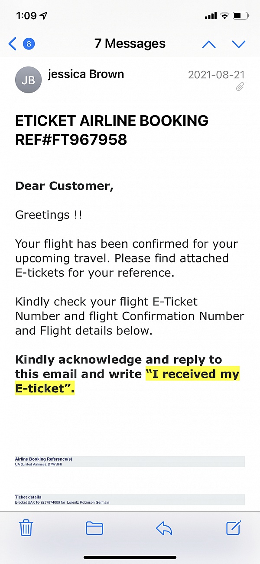The width and height of the screenshot is (260, 564).
Task: Tap the reply arrow icon
Action: 164,528
